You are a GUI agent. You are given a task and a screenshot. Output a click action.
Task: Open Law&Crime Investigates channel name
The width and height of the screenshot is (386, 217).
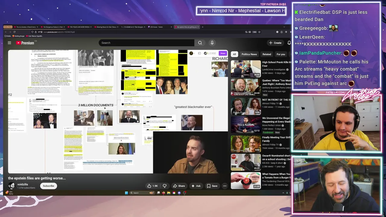click(x=274, y=70)
